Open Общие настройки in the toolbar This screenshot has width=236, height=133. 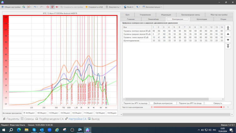tap(11, 7)
